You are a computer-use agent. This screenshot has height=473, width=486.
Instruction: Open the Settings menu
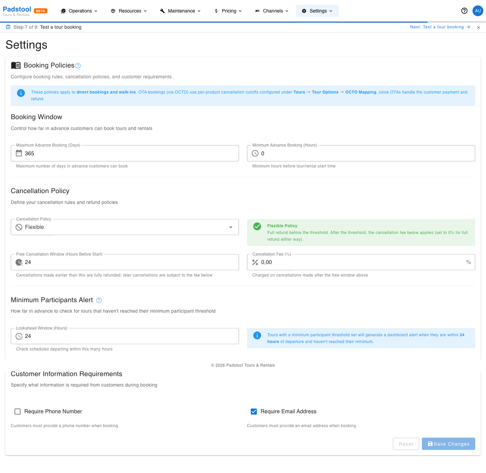(317, 11)
